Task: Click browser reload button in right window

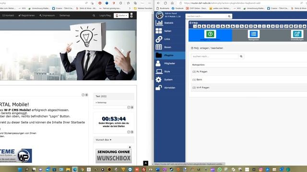Action: (x=165, y=3)
